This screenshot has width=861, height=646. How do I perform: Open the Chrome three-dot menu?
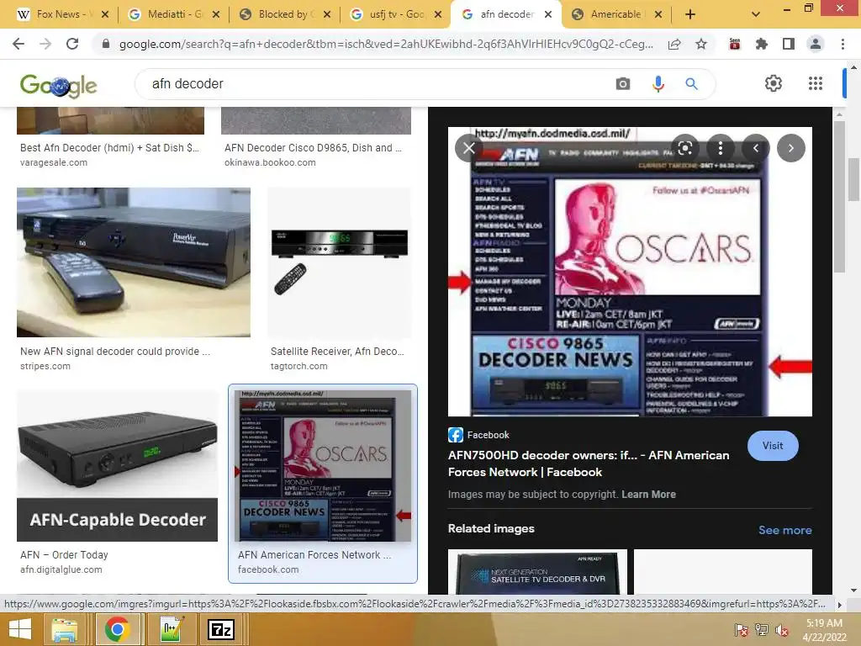pos(843,44)
